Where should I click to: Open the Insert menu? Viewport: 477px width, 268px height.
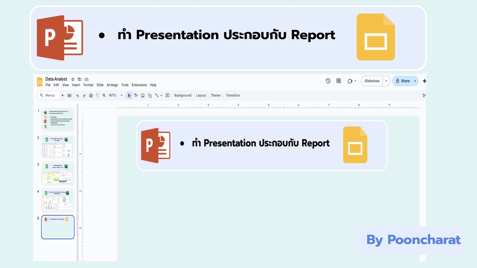point(76,85)
